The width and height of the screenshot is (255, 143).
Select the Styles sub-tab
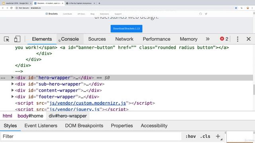click(x=10, y=126)
